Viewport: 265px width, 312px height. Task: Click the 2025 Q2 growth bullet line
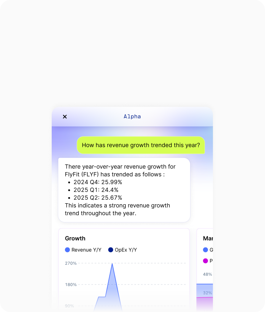(x=98, y=198)
